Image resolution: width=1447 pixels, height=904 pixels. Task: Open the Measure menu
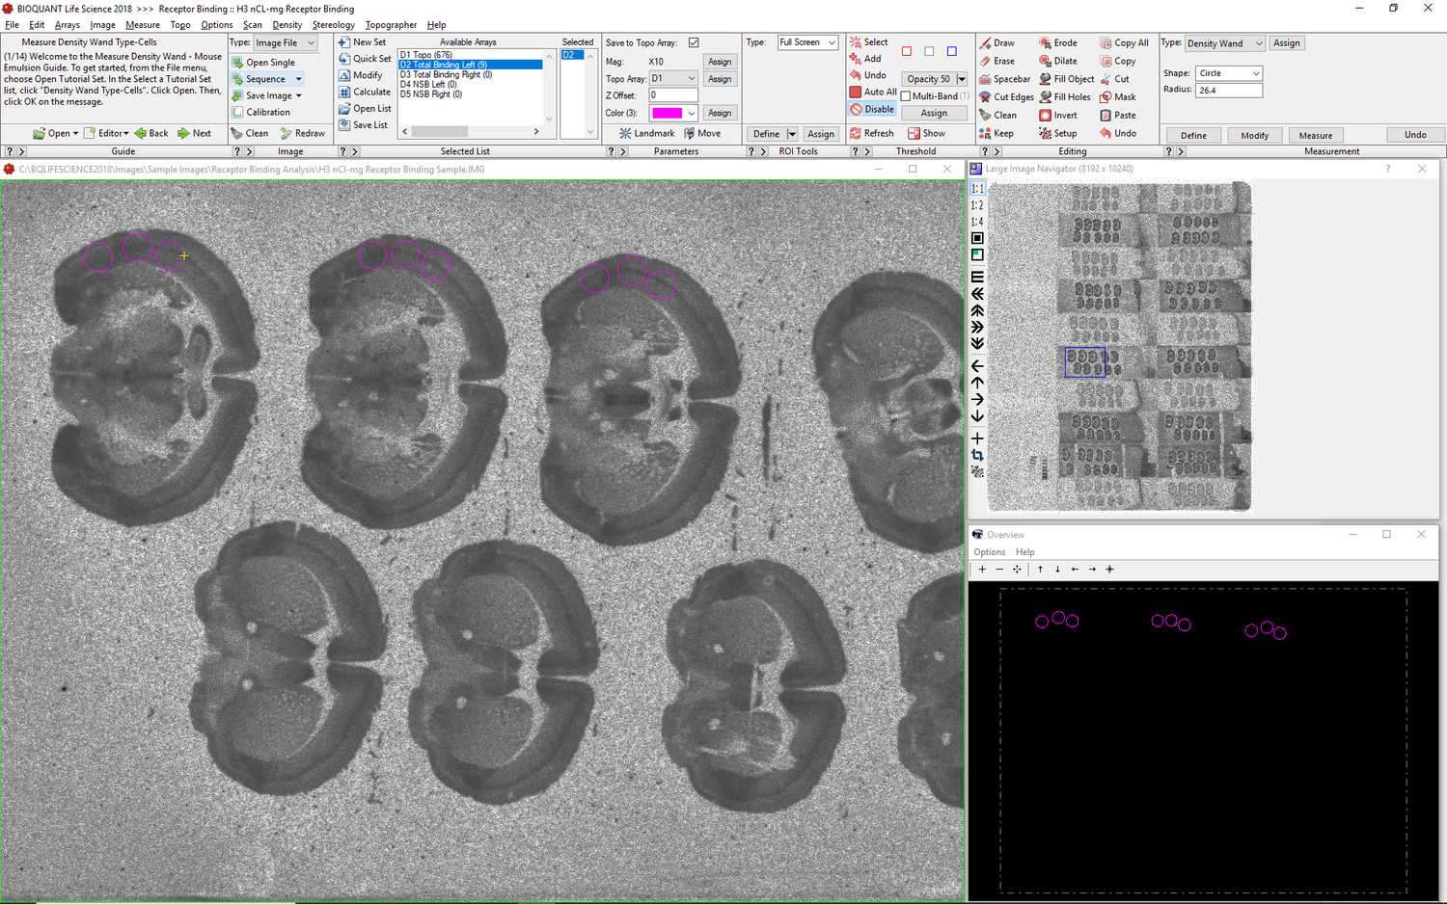point(143,25)
